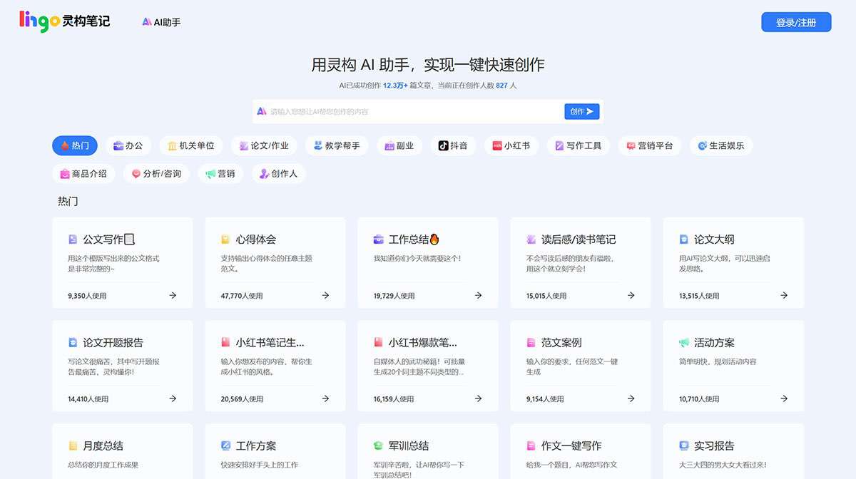The width and height of the screenshot is (856, 479).
Task: Click the 读后感/读书笔记 card icon
Action: pyautogui.click(x=531, y=239)
